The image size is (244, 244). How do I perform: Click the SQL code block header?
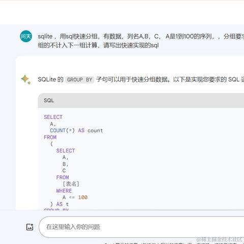[141, 101]
